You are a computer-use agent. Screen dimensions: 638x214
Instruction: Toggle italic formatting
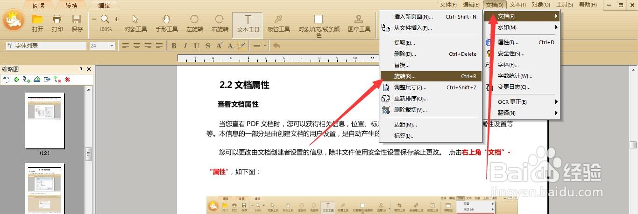pos(185,46)
